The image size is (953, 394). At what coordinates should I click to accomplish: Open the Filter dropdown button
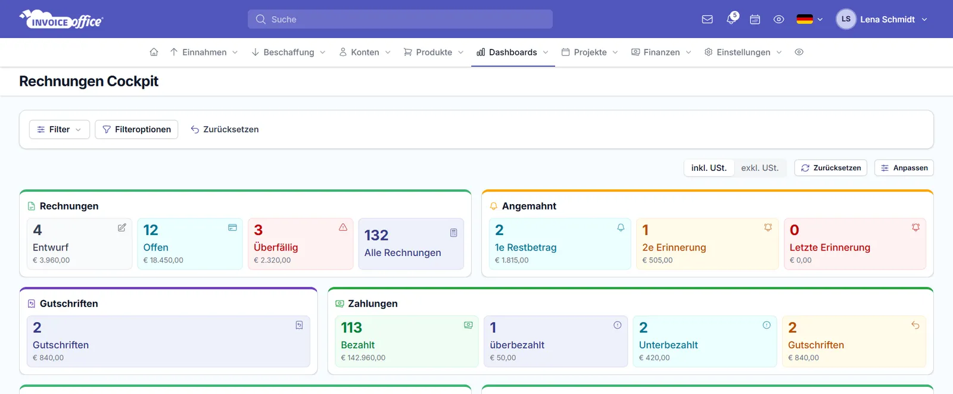(60, 129)
